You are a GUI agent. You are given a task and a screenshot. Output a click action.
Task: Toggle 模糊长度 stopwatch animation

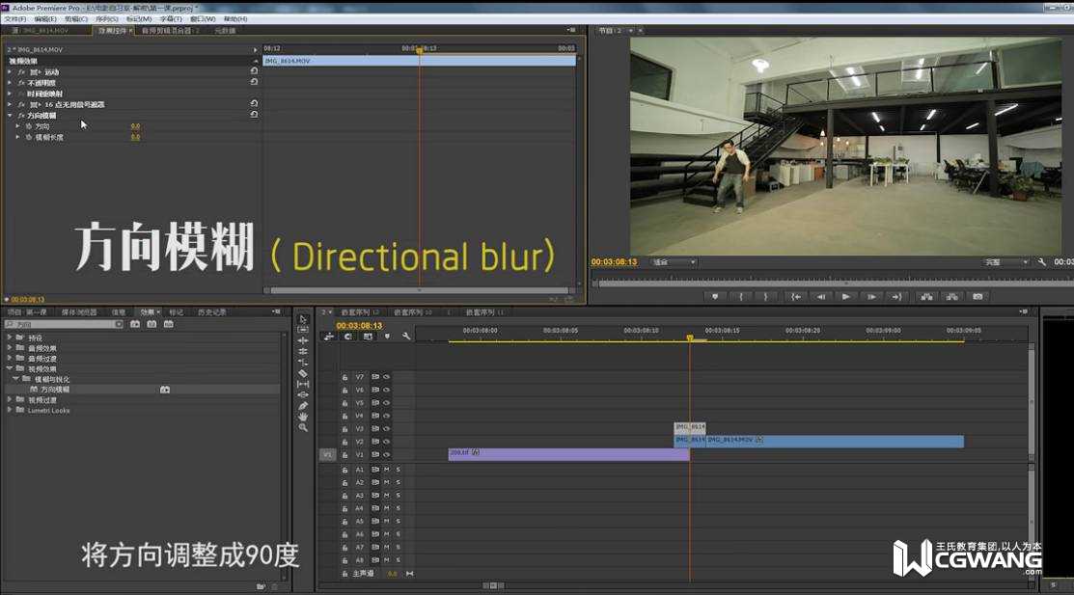tap(29, 137)
